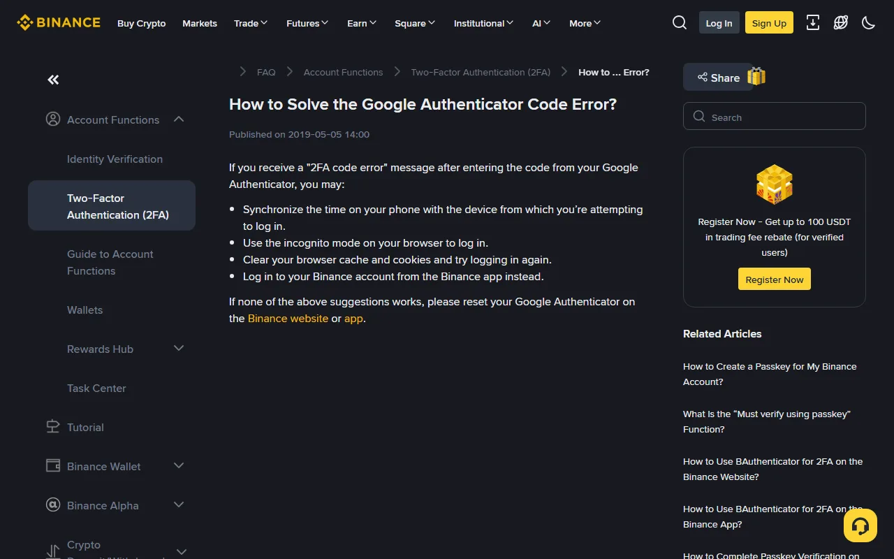894x559 pixels.
Task: Expand the Binance Wallet chevron
Action: [x=179, y=466]
